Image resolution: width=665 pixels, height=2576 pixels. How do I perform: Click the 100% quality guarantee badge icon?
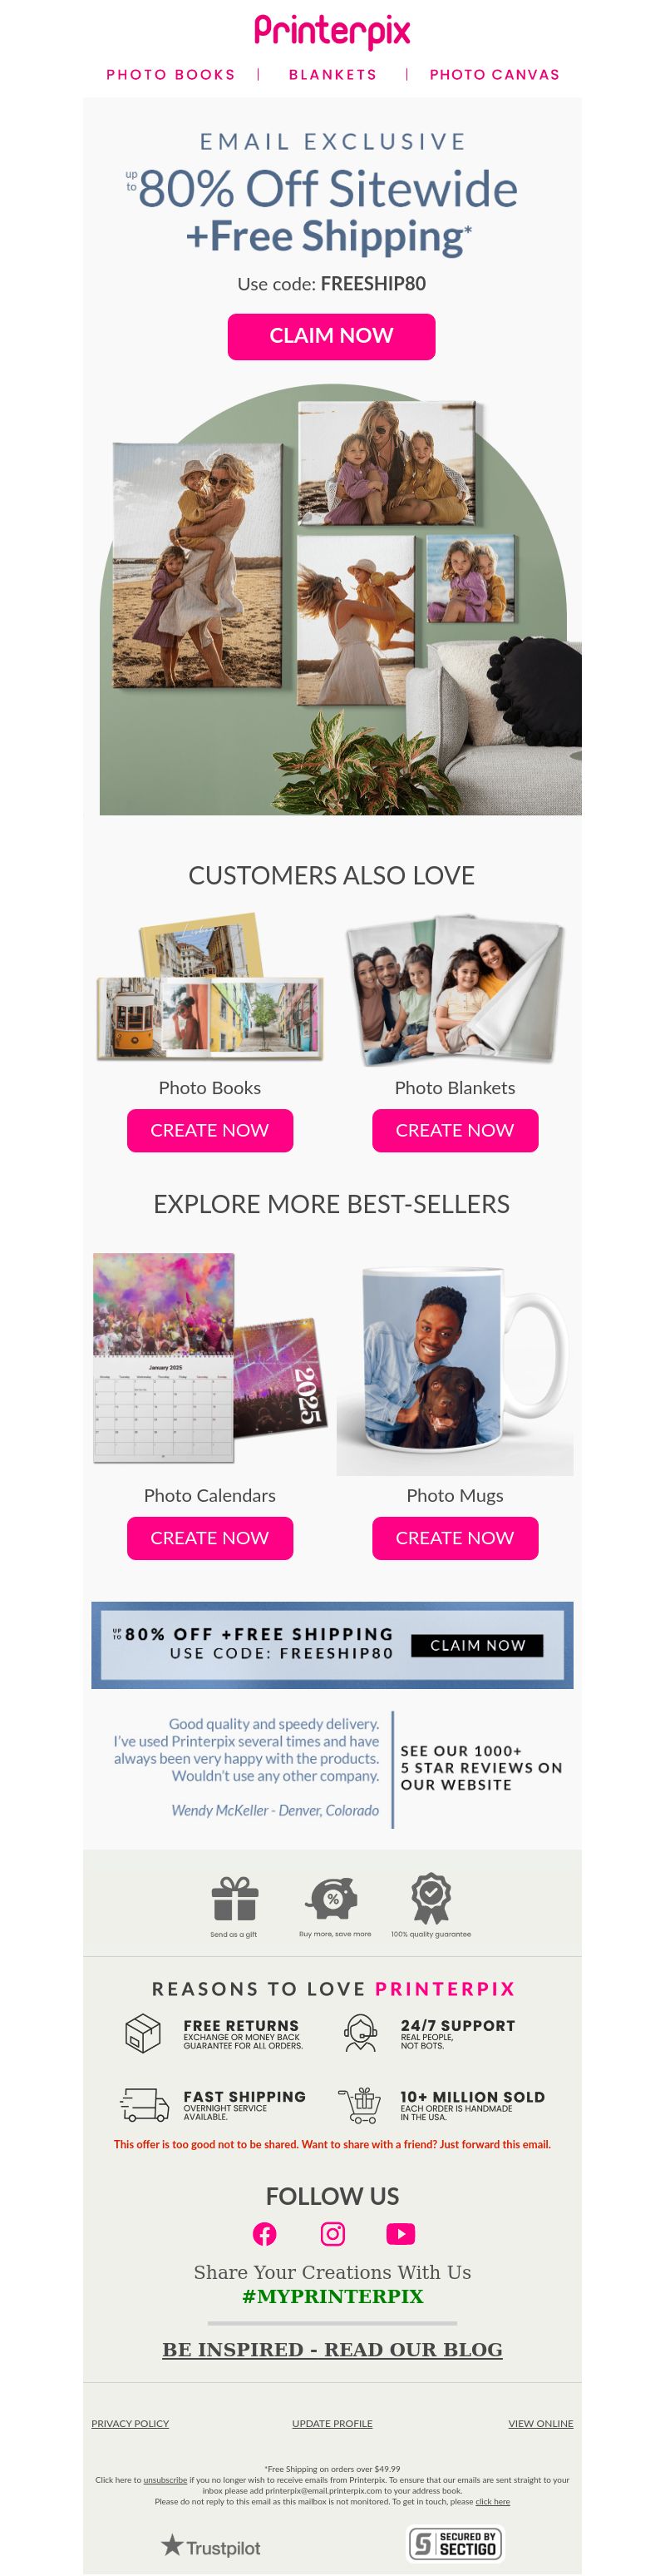pos(431,1897)
